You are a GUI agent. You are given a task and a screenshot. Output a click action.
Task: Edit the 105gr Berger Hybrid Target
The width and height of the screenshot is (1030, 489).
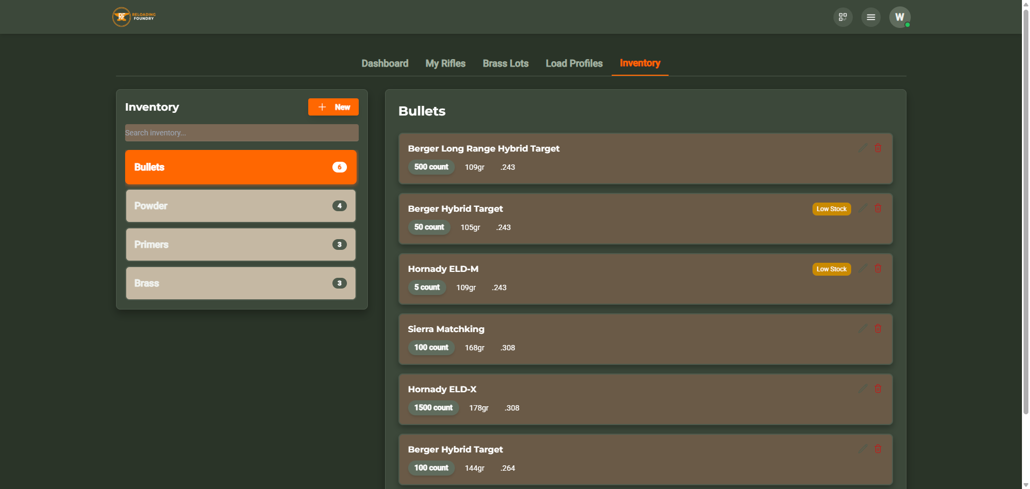click(x=863, y=207)
